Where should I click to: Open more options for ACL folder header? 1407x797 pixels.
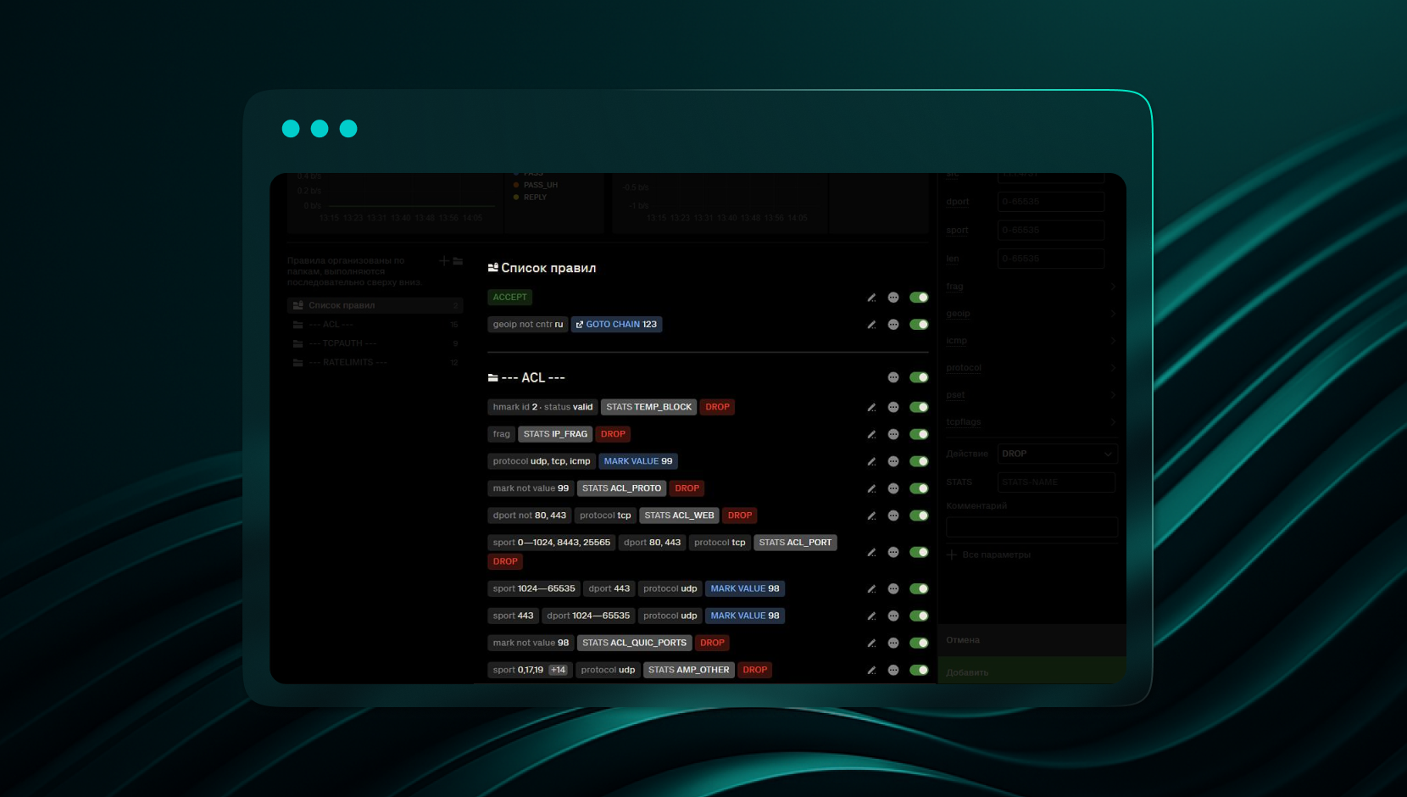coord(893,377)
